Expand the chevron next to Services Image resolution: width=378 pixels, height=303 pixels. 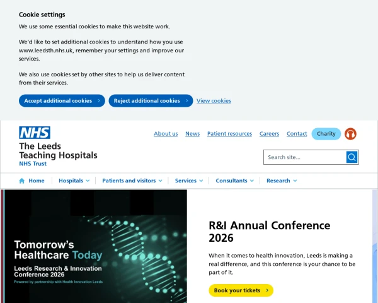coord(201,181)
